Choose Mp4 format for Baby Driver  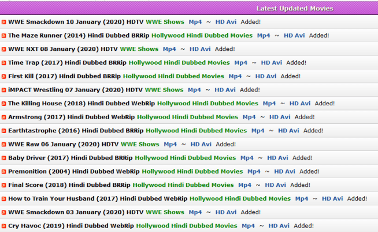[247, 158]
